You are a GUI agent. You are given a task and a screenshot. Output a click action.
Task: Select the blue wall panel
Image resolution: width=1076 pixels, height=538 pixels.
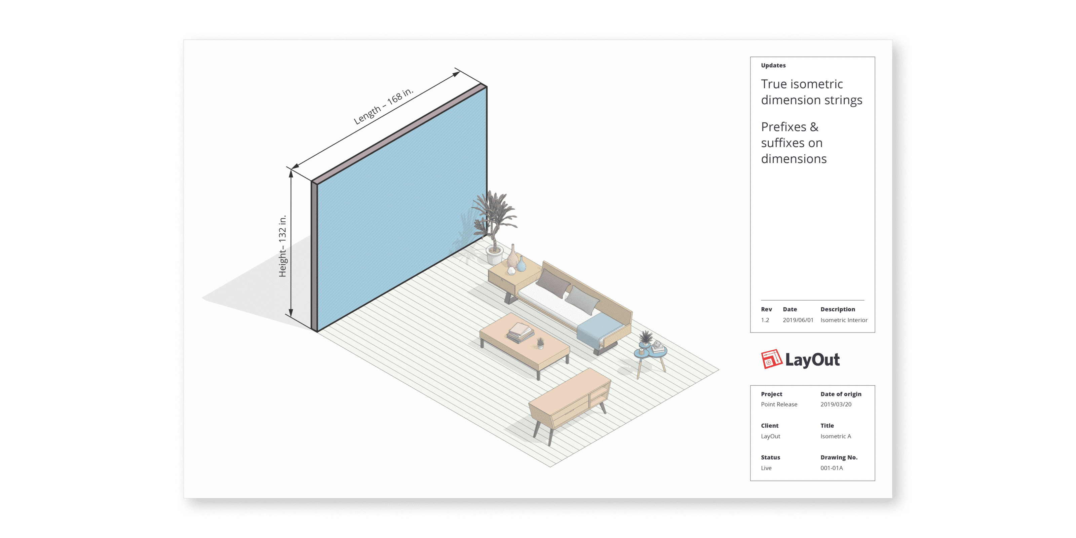coord(402,209)
